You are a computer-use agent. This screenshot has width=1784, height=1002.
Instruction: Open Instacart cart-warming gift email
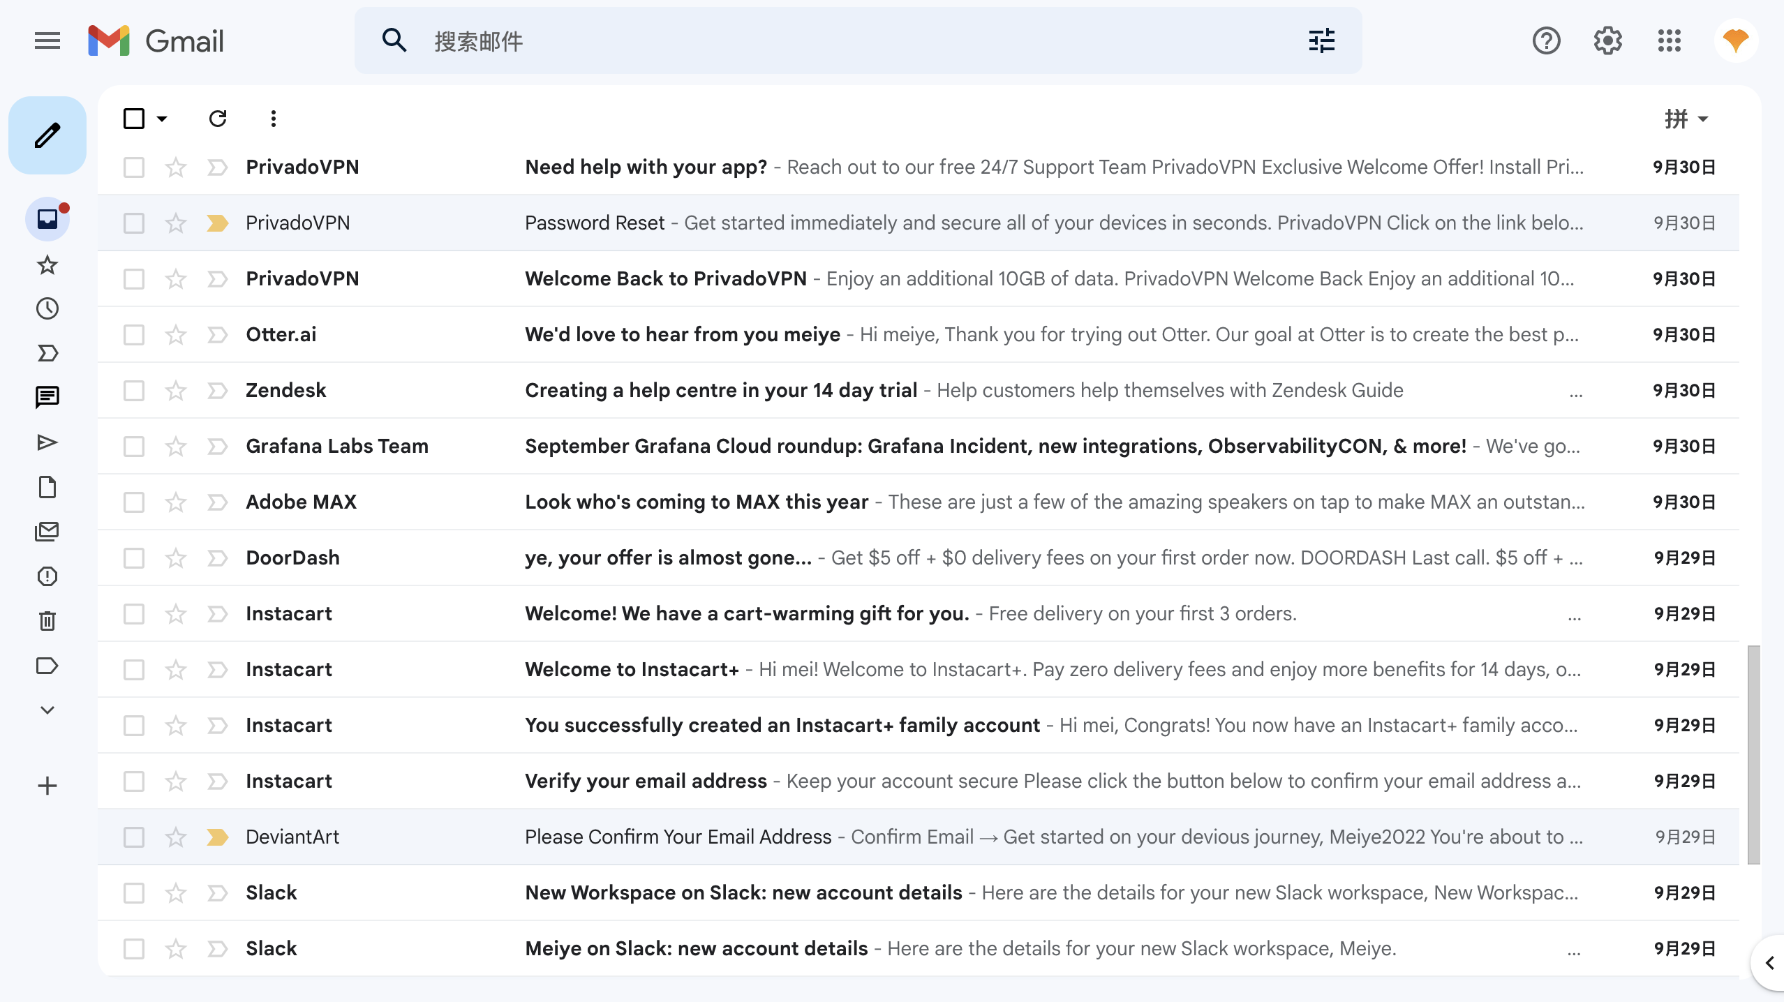919,613
